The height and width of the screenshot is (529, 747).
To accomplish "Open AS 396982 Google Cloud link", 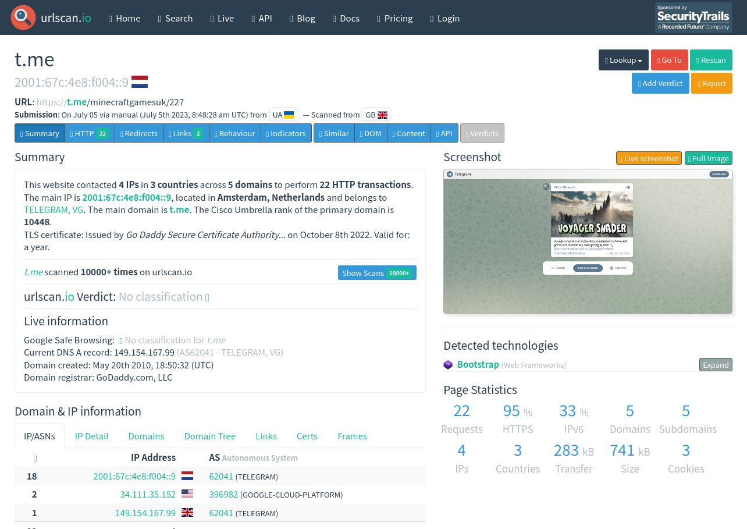I will pos(223,494).
